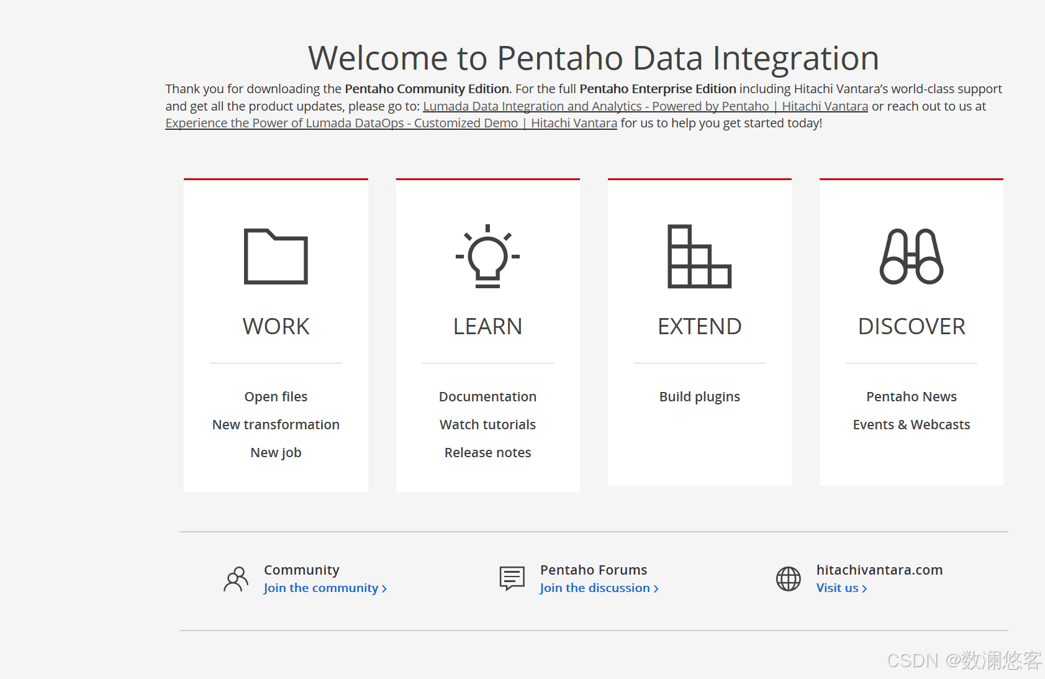Click the EXTEND building blocks icon
The height and width of the screenshot is (679, 1045).
point(699,256)
